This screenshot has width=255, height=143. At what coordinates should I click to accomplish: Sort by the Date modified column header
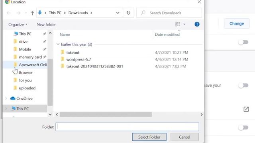167,35
